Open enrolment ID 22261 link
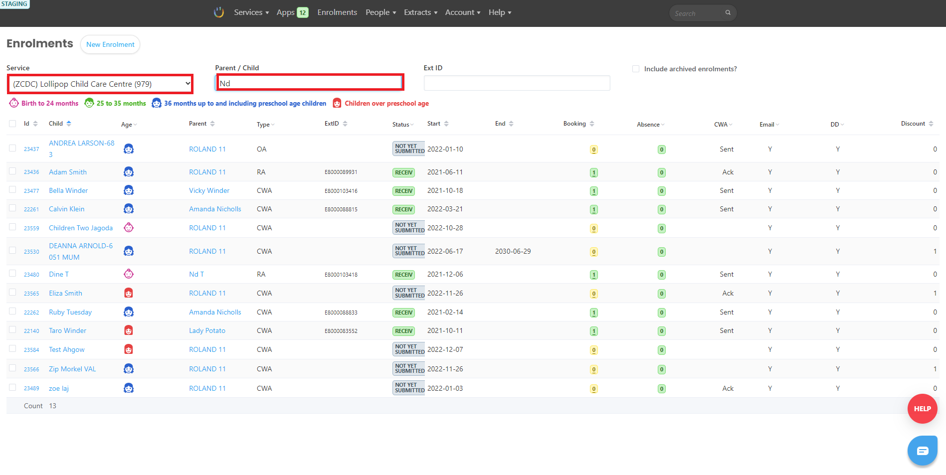946x475 pixels. (31, 209)
